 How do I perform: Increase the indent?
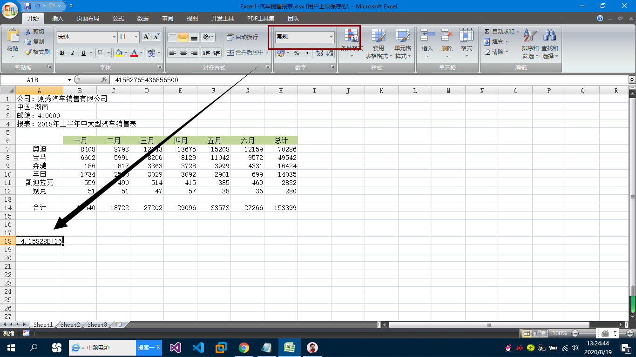[x=217, y=53]
